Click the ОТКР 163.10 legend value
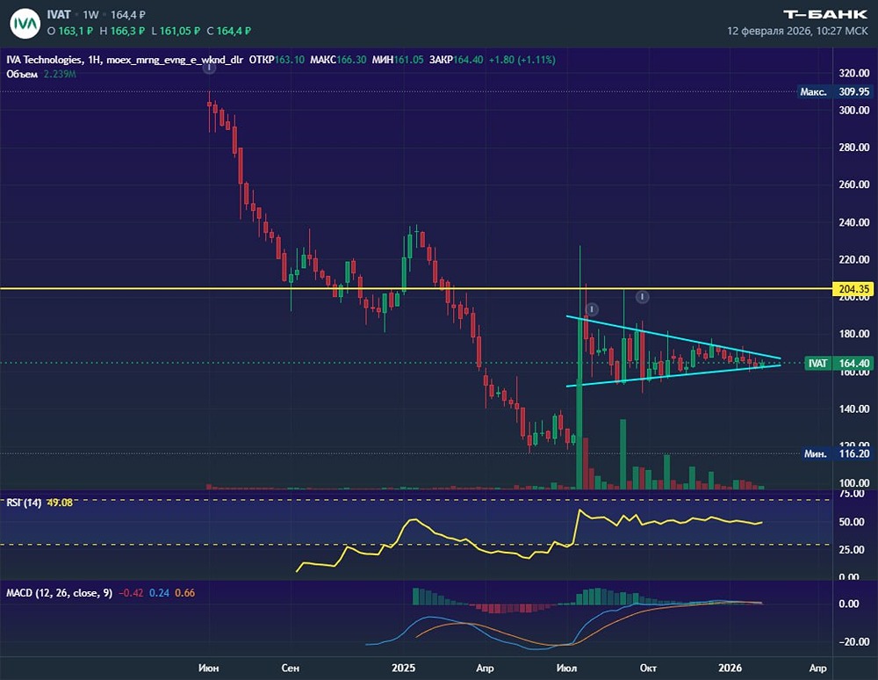 click(277, 60)
